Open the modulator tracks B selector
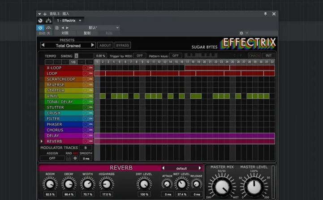The image size is (323, 200). pyautogui.click(x=86, y=148)
